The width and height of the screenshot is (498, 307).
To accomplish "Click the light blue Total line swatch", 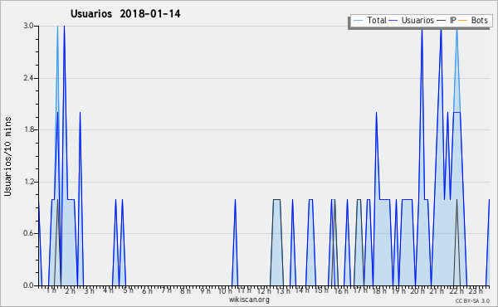I will click(358, 21).
